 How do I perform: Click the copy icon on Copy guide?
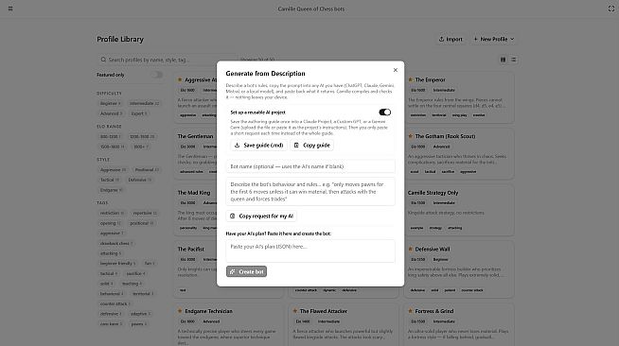coord(296,145)
